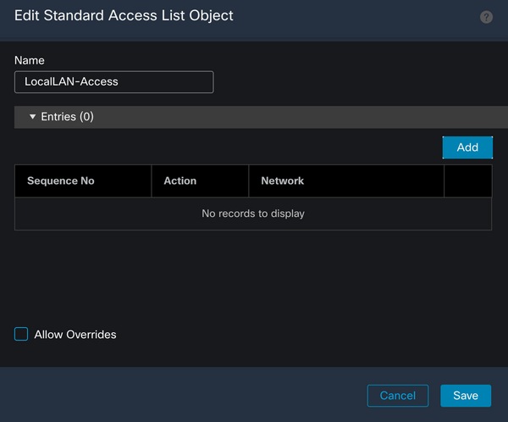This screenshot has width=508, height=422.
Task: Select the Action column header
Action: click(x=180, y=180)
